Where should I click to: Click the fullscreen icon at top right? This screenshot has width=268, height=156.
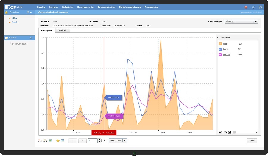(x=261, y=7)
